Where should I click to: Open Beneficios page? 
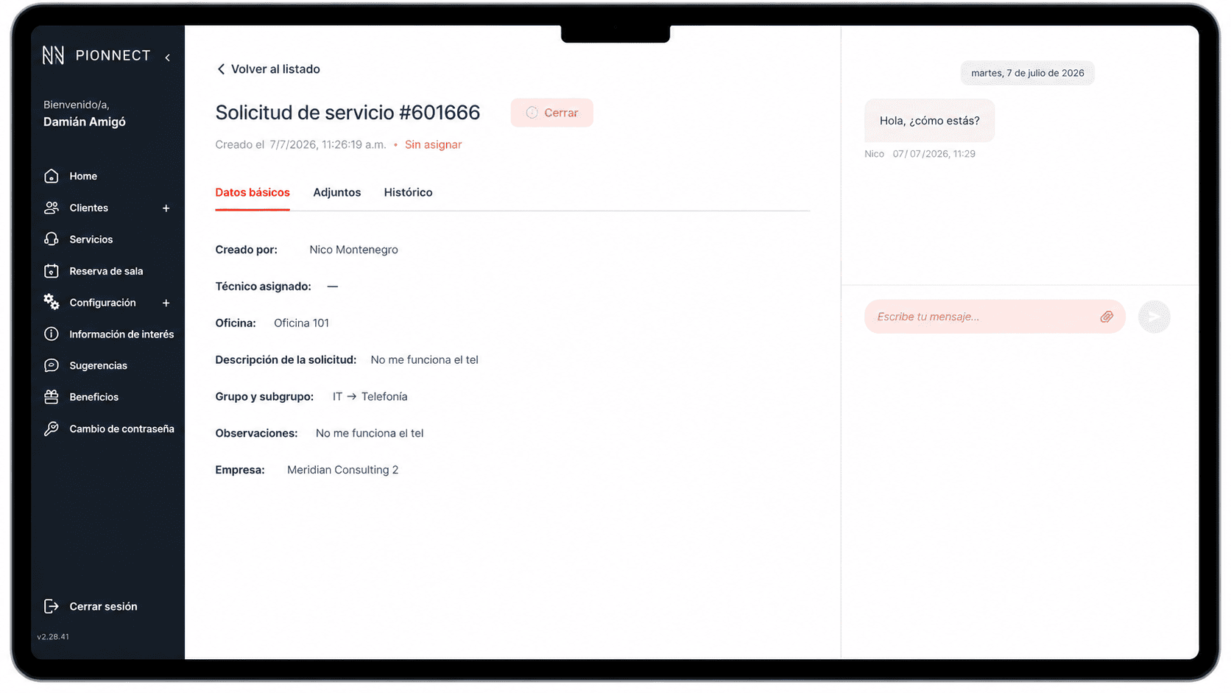pyautogui.click(x=94, y=397)
